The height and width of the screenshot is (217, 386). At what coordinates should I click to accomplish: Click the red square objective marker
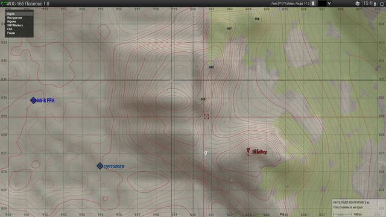click(x=206, y=116)
